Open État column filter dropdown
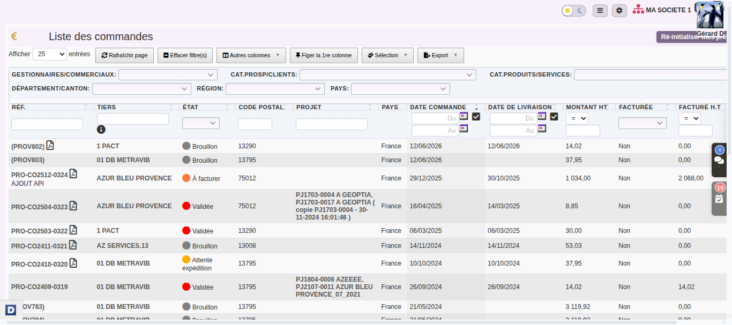This screenshot has height=325, width=732. (201, 123)
